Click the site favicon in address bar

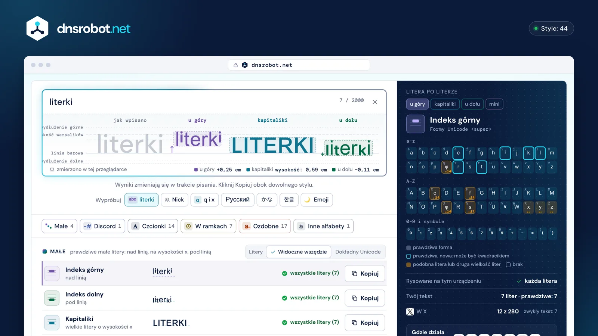[245, 65]
